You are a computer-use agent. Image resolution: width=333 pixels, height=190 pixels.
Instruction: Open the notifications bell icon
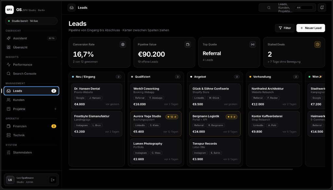tap(322, 8)
